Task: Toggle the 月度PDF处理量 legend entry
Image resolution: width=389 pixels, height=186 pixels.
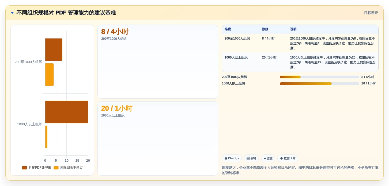Action: pyautogui.click(x=37, y=168)
